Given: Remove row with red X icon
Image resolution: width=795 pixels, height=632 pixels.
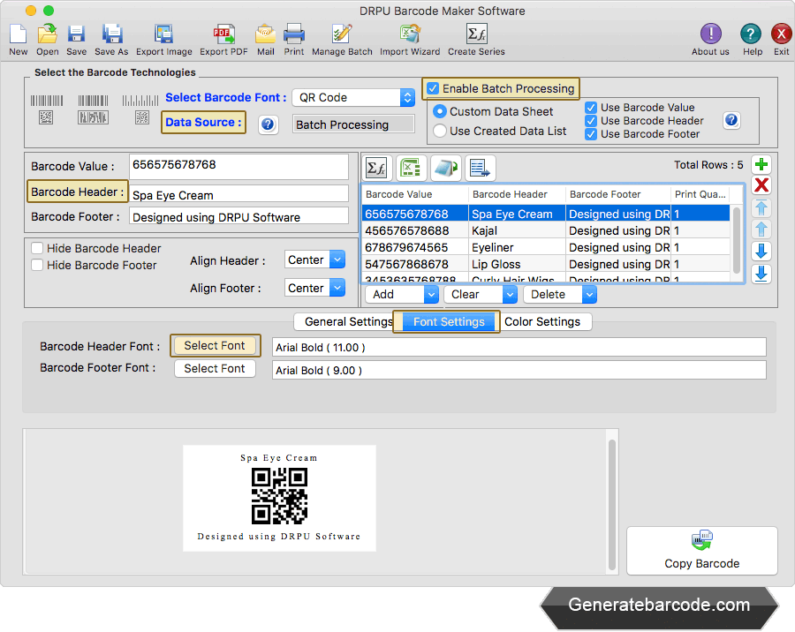Looking at the screenshot, I should click(x=761, y=185).
